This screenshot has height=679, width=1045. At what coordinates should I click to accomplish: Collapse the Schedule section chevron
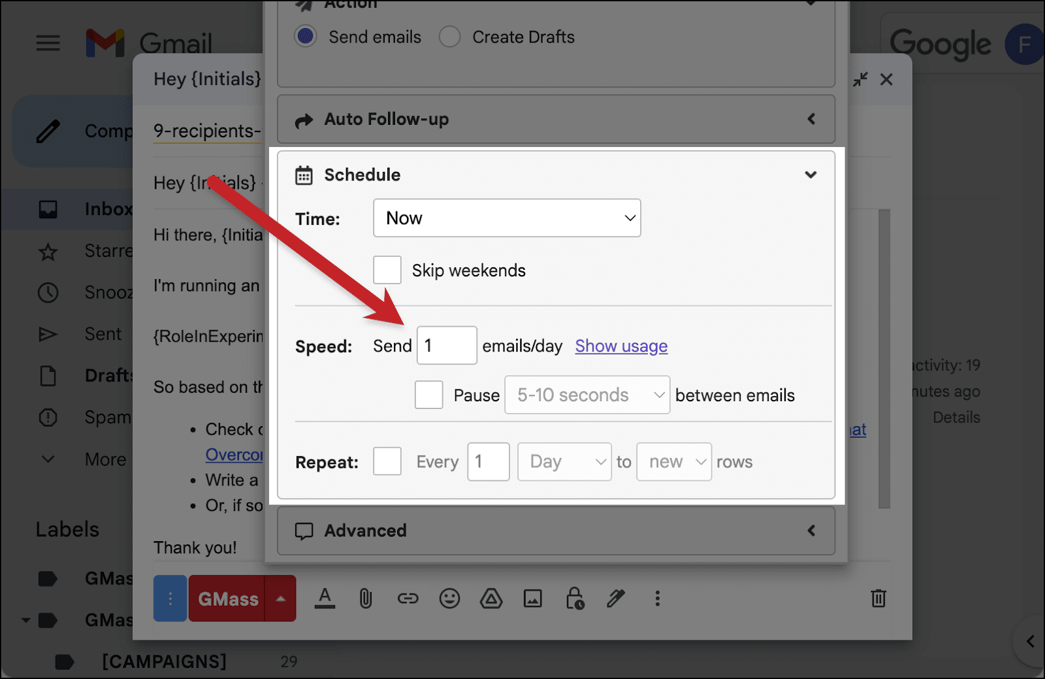(811, 174)
